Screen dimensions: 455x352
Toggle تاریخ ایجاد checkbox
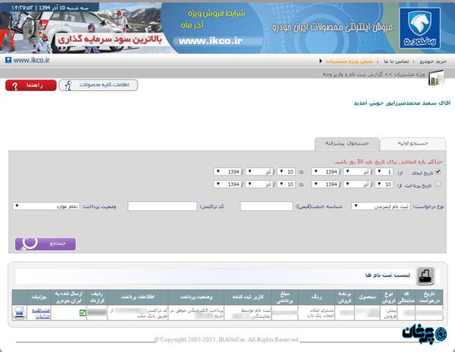(438, 172)
